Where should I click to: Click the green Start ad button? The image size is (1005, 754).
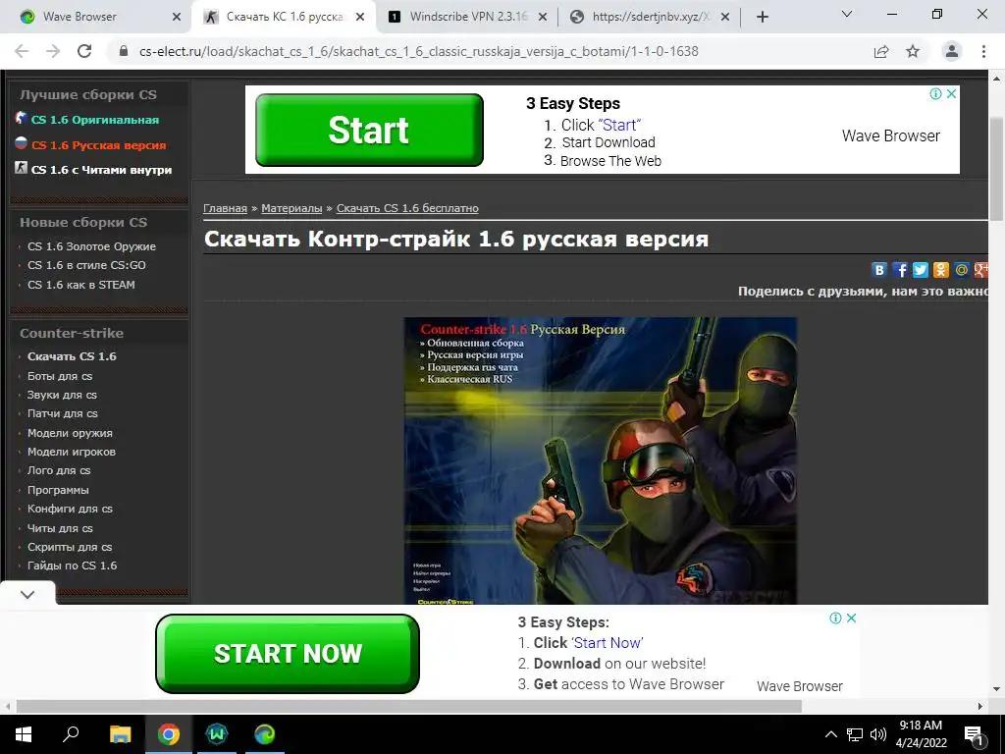[369, 131]
